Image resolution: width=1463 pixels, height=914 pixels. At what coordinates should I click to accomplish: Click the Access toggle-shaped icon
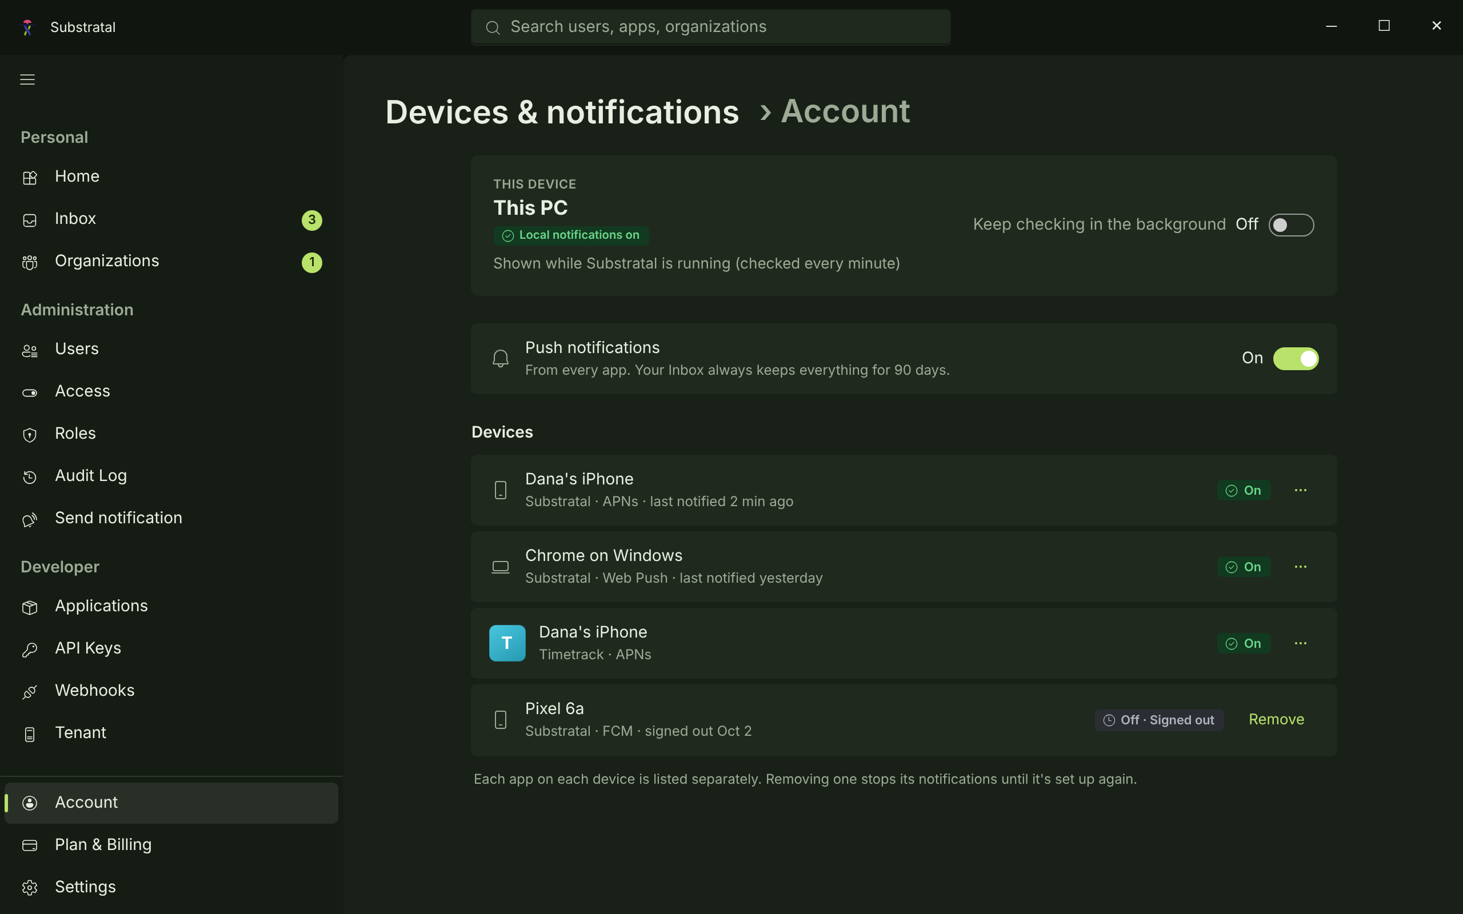tap(30, 392)
